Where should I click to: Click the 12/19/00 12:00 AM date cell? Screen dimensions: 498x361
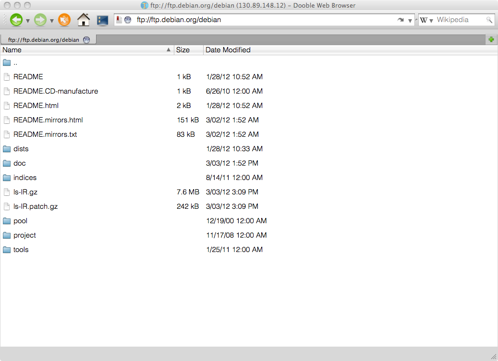(236, 221)
